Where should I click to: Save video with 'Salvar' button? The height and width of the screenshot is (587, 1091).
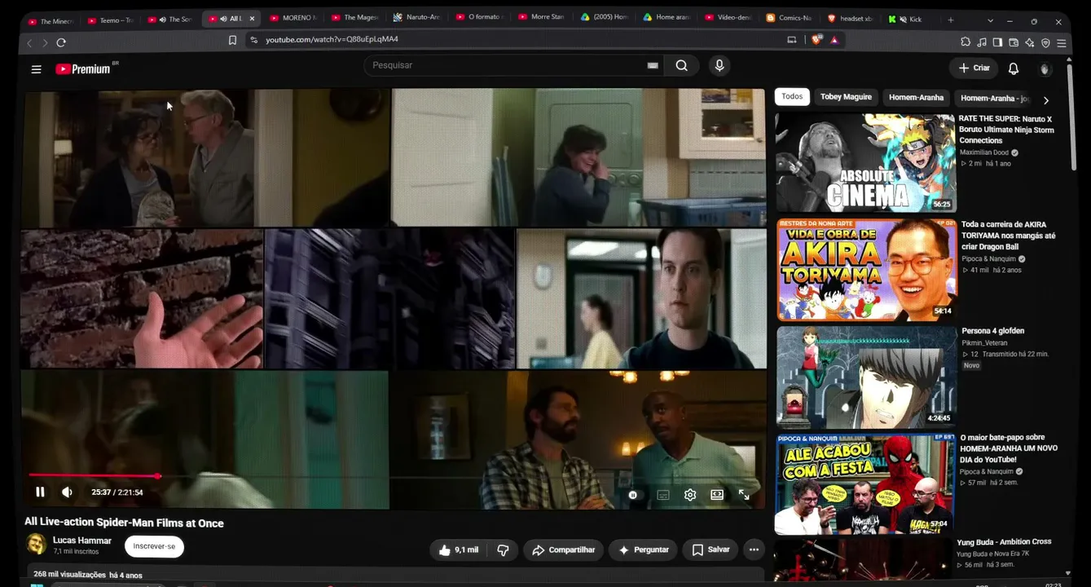pyautogui.click(x=710, y=550)
